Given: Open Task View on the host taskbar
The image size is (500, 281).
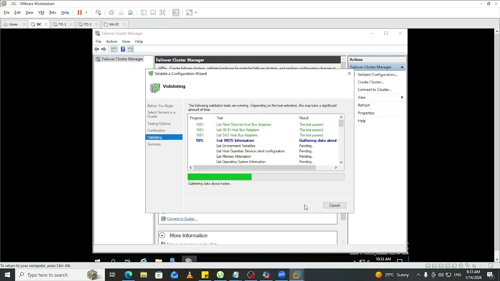Looking at the screenshot, I should (112, 275).
